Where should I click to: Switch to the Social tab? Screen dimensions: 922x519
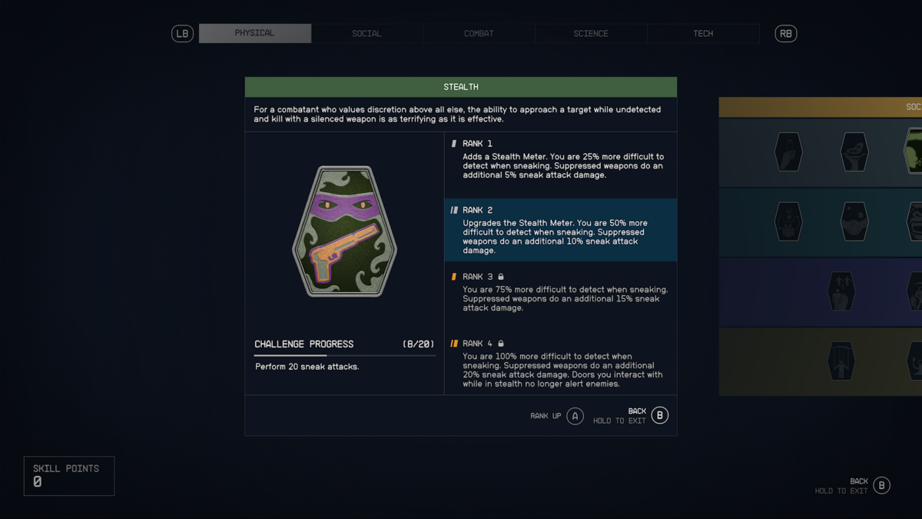pyautogui.click(x=366, y=34)
